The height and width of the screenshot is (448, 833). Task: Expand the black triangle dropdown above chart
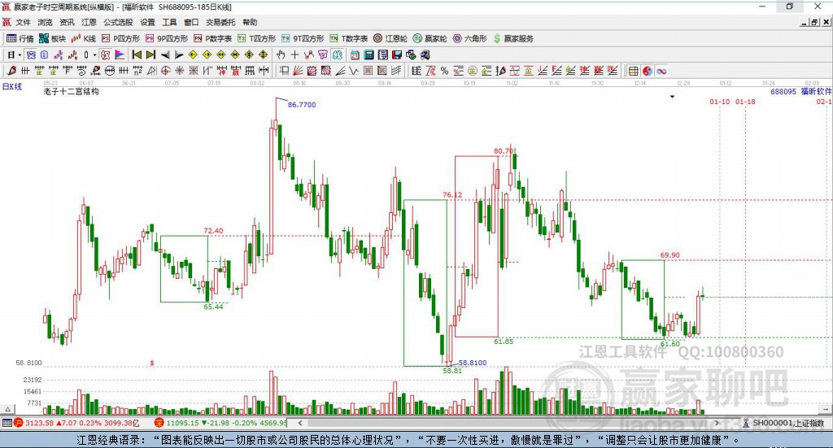(x=672, y=97)
